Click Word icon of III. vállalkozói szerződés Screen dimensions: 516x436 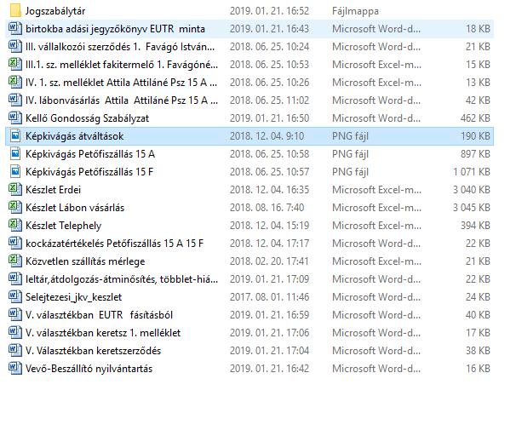tap(15, 46)
